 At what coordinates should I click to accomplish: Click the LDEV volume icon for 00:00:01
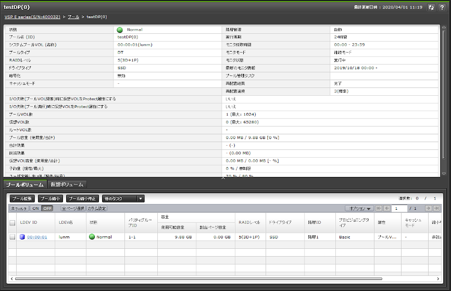coord(22,237)
